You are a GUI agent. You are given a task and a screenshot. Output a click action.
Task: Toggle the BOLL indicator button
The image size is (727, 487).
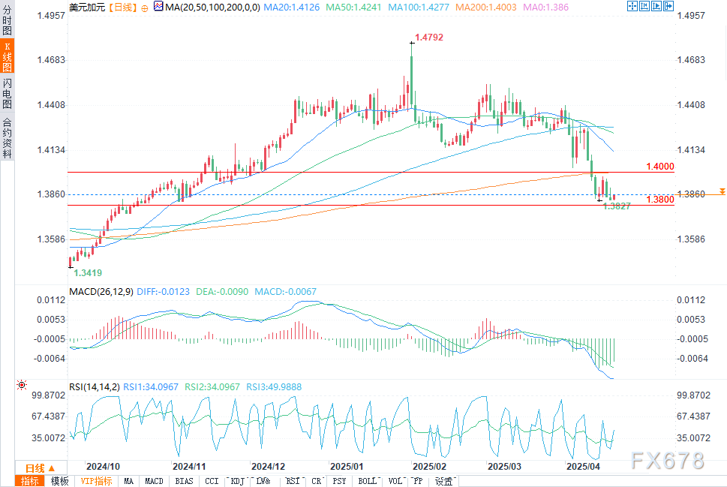[x=367, y=481]
